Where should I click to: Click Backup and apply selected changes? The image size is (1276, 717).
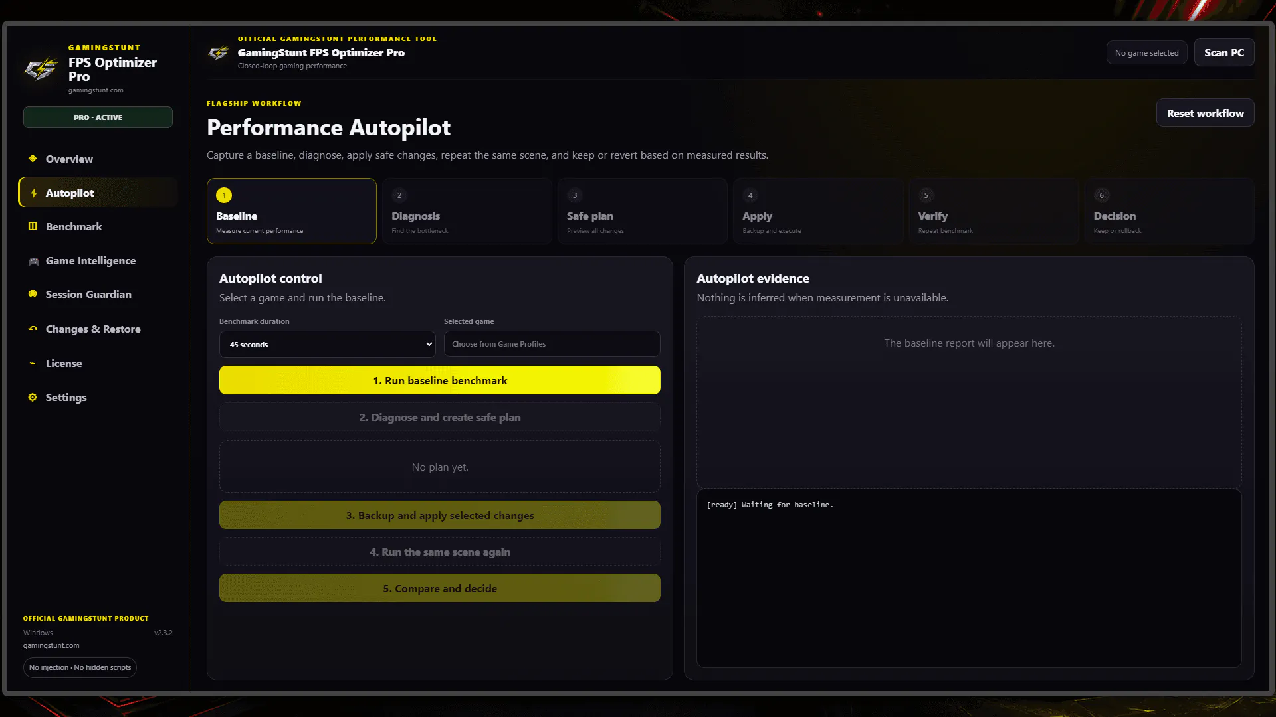[x=440, y=515]
